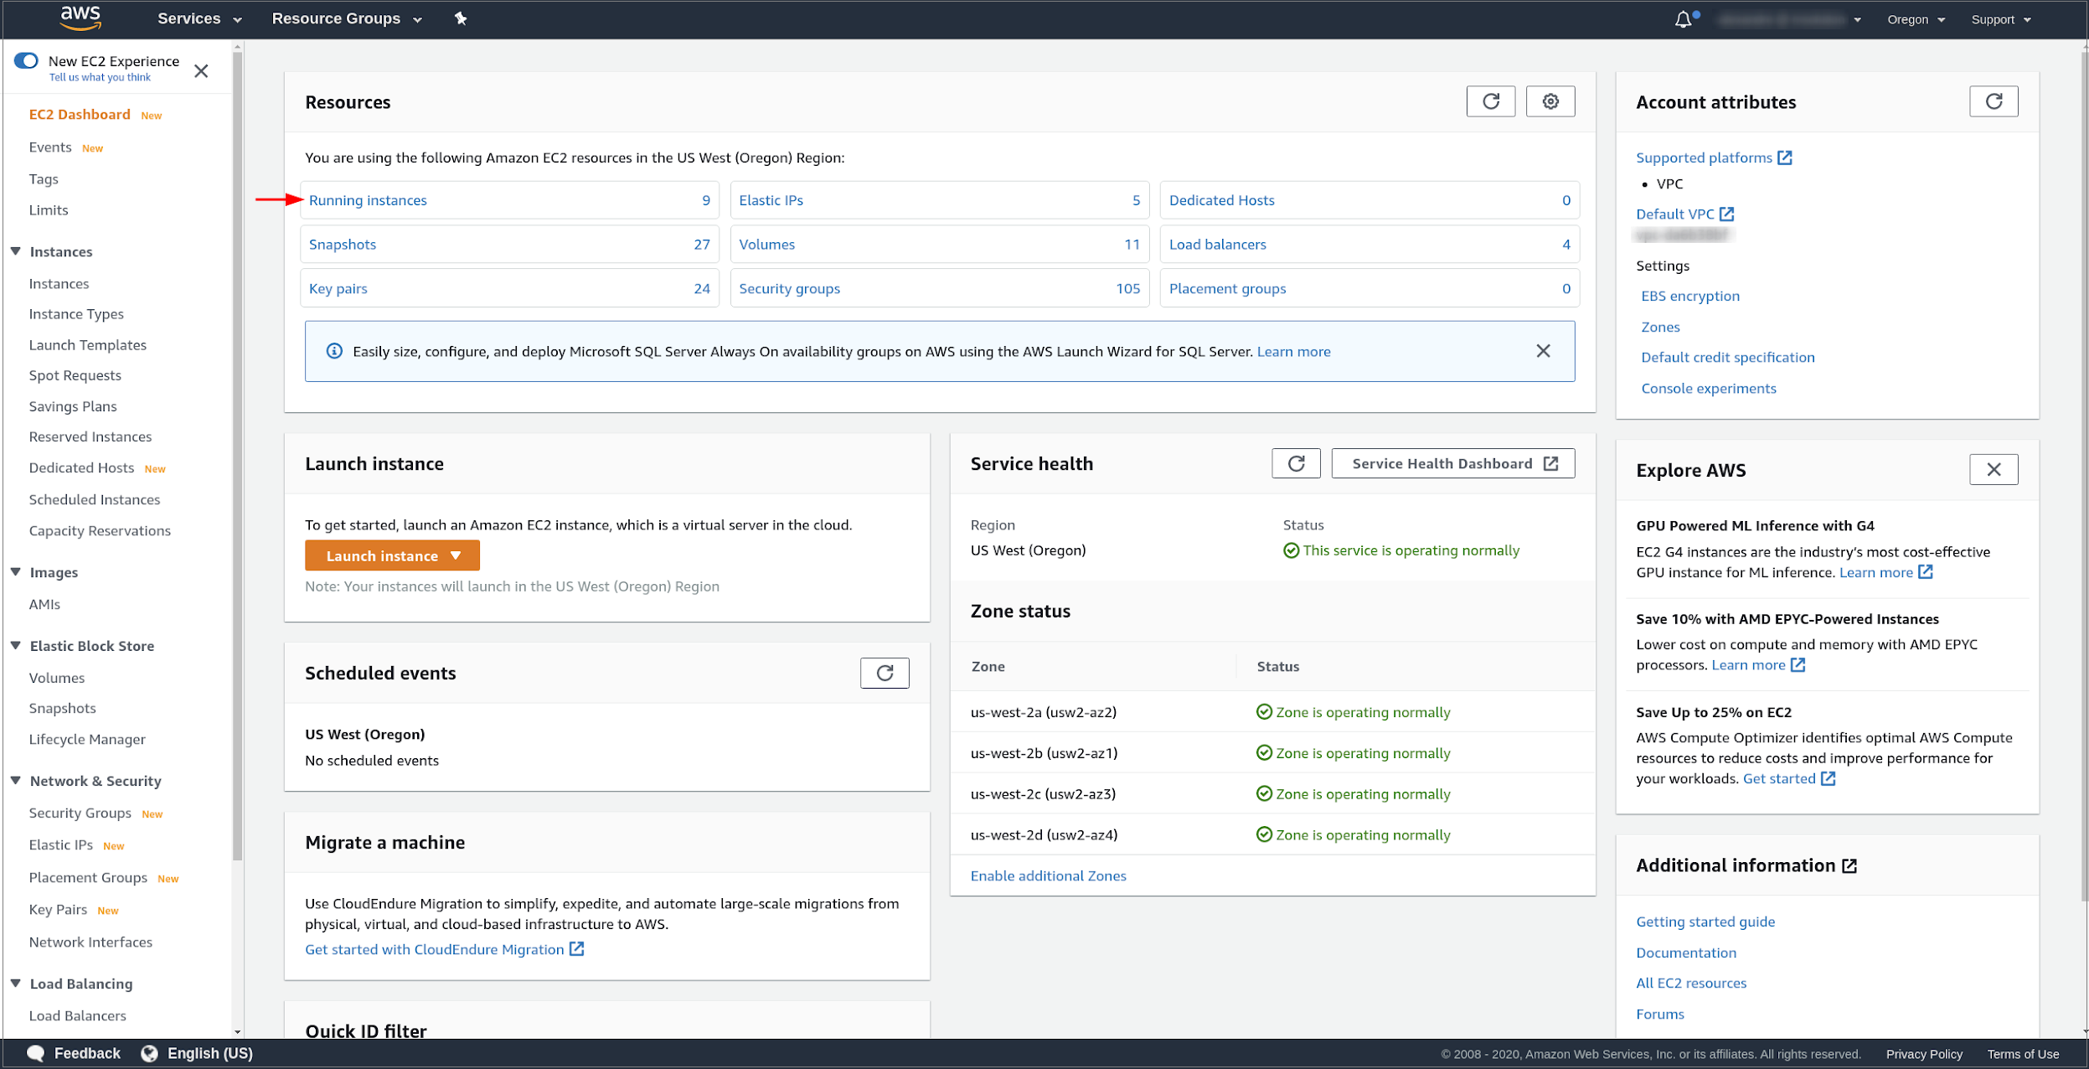This screenshot has height=1069, width=2089.
Task: Open the Running instances link
Action: (368, 200)
